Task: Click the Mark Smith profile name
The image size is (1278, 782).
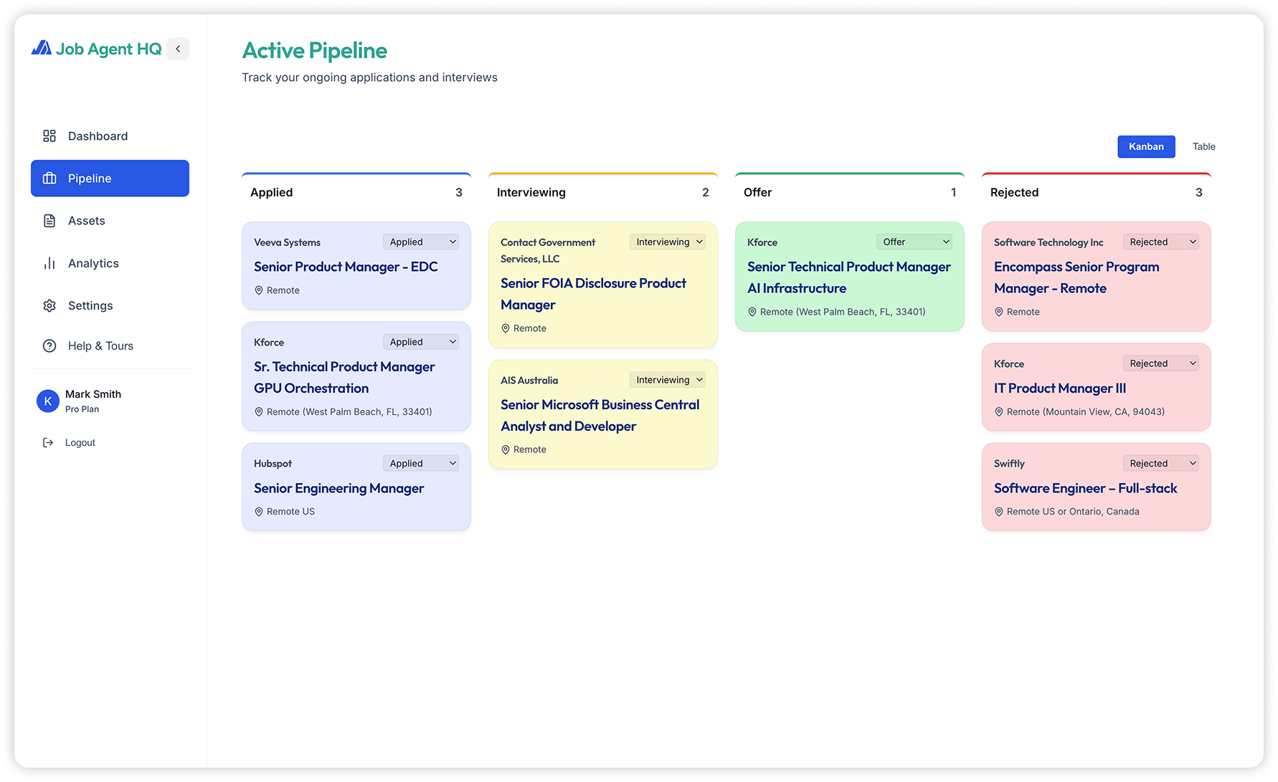Action: [93, 394]
